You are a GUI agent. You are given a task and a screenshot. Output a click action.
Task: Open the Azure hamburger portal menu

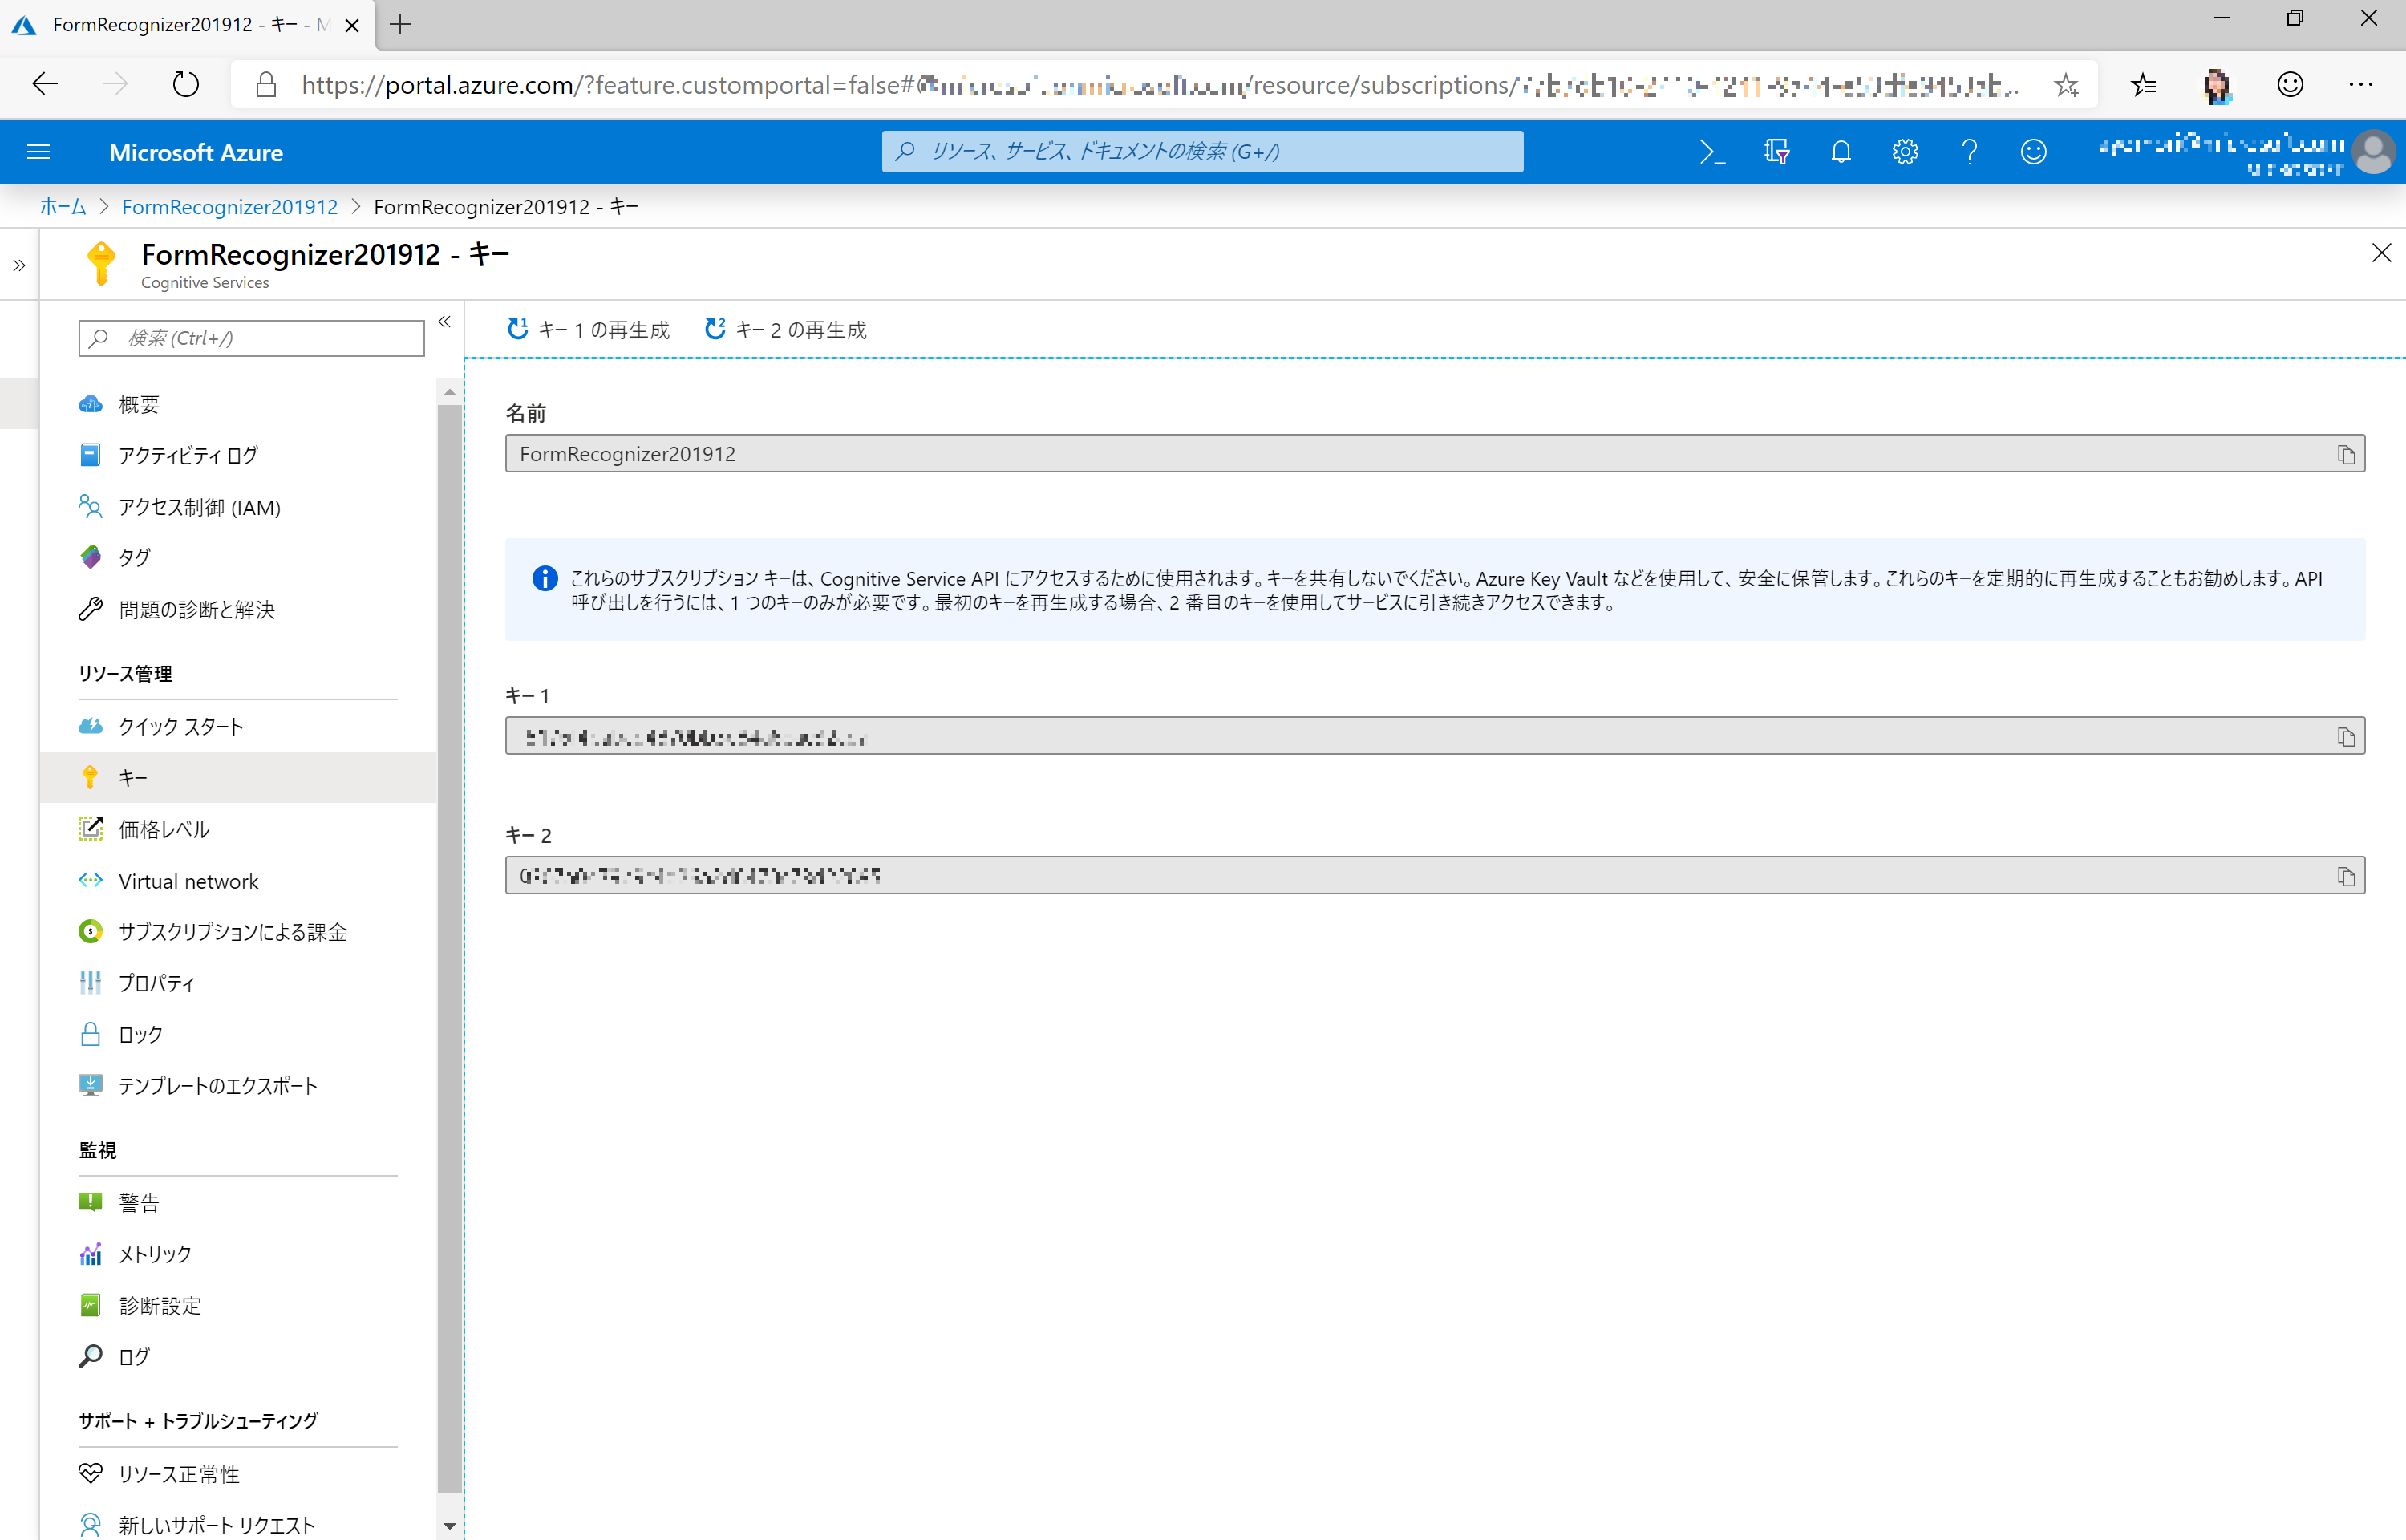38,152
